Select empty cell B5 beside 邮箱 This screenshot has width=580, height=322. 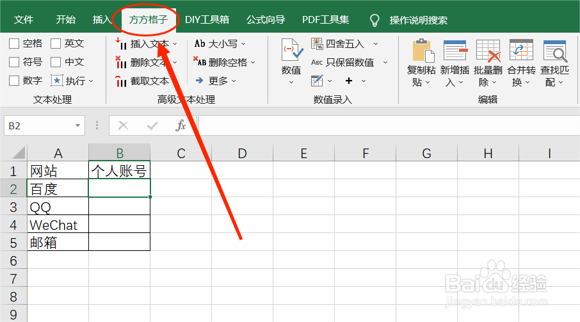(119, 242)
